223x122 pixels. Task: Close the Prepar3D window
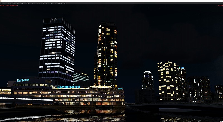click(221, 1)
